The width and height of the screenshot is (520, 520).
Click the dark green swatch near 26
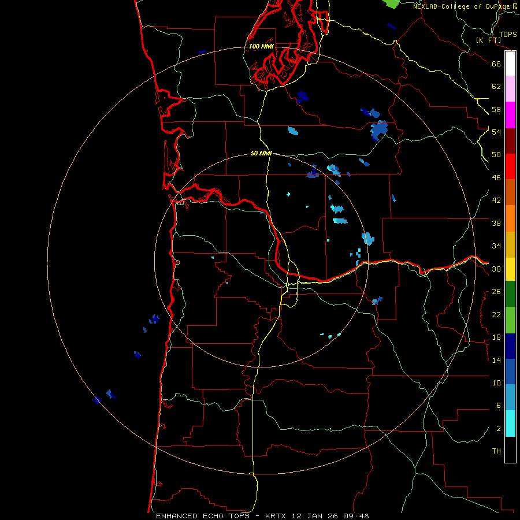click(x=510, y=294)
